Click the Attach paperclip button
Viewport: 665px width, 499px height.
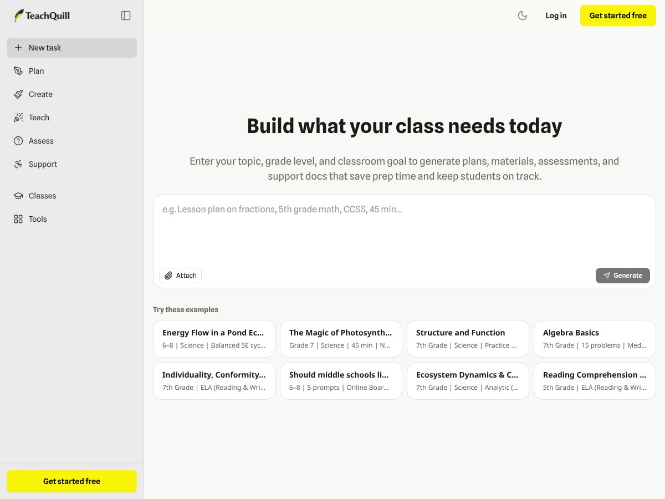181,276
